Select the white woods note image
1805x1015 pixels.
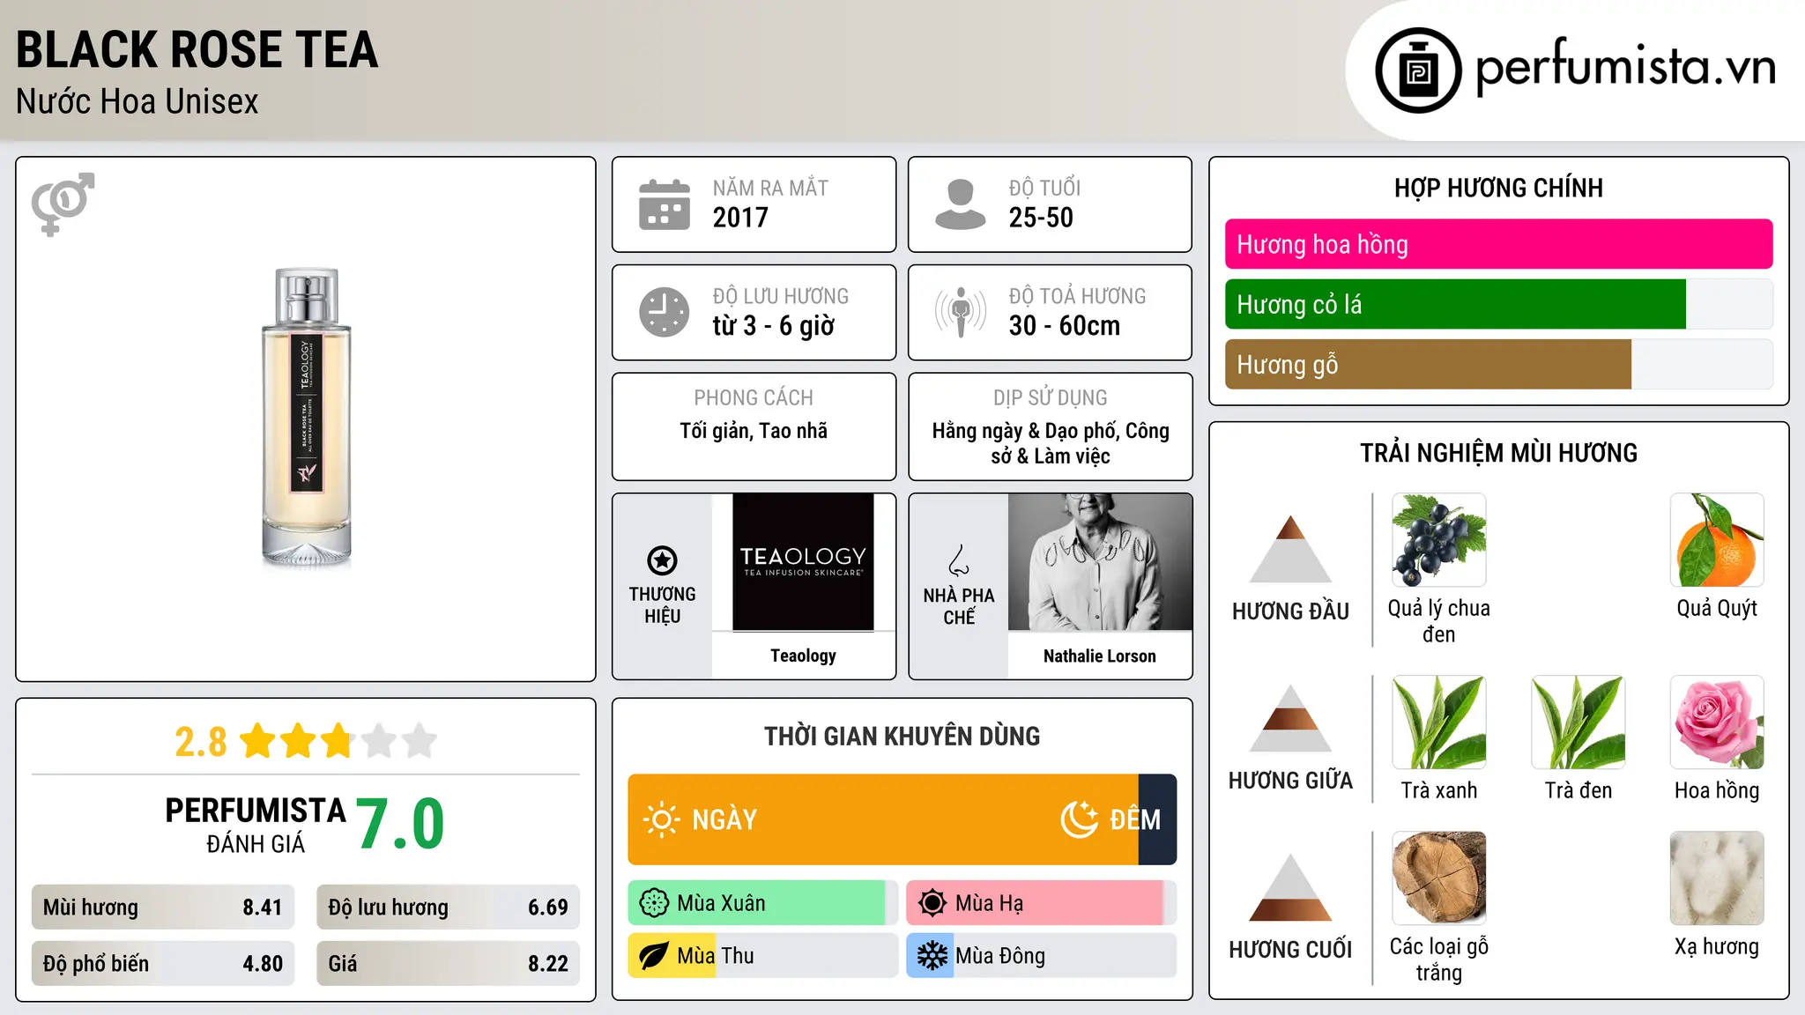click(x=1438, y=878)
